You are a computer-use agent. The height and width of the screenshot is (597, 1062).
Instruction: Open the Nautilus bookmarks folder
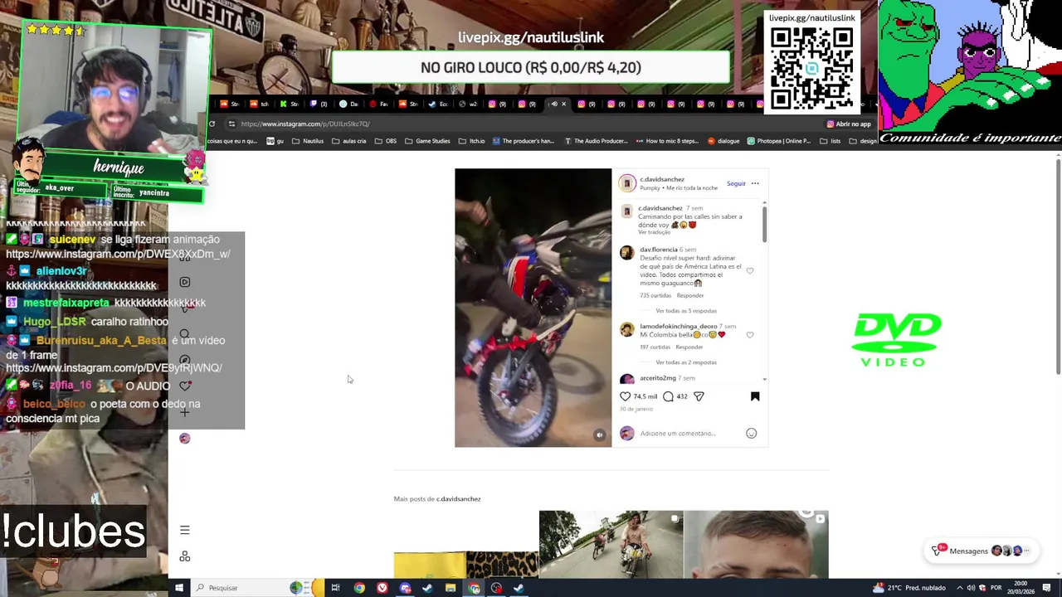[x=308, y=141]
